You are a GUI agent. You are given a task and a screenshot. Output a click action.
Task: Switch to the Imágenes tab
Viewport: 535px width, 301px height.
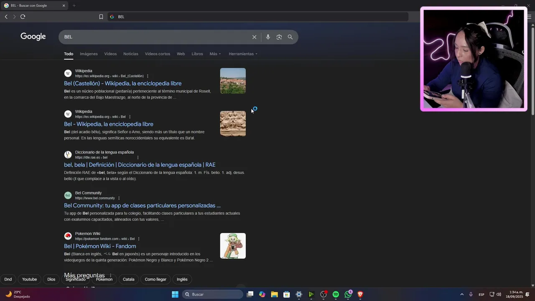tap(89, 54)
